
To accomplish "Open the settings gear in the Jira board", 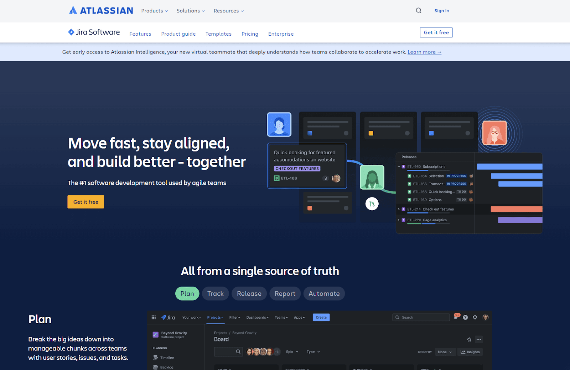I will (475, 317).
